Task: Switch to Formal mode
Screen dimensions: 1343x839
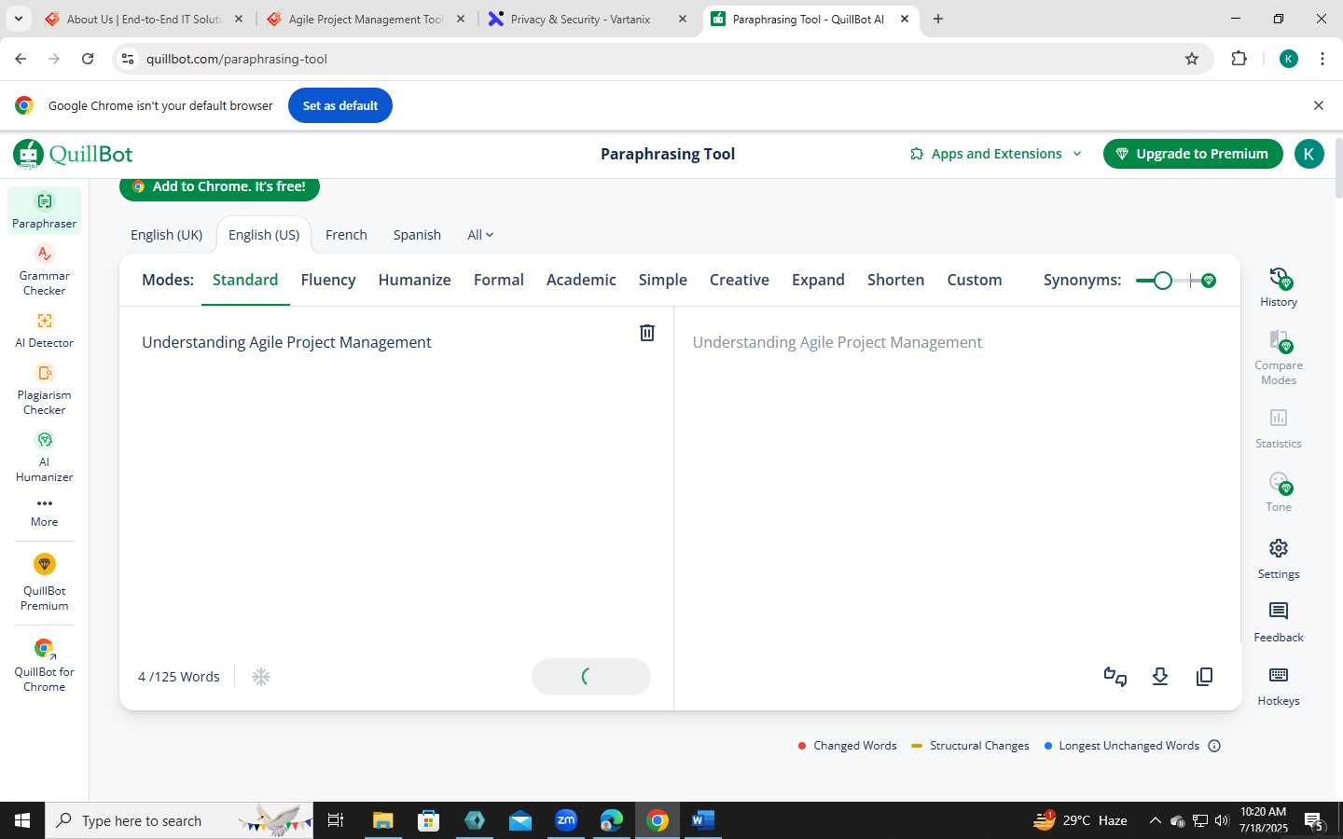Action: (499, 280)
